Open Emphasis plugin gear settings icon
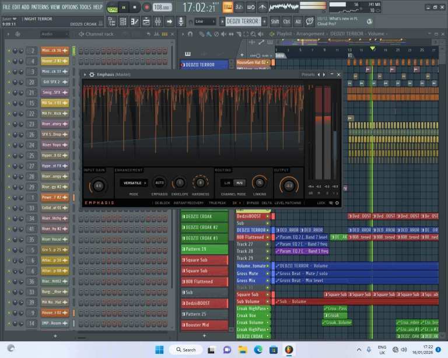 (92, 75)
